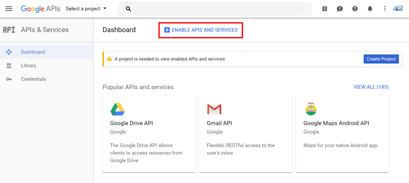Open the hamburger navigation menu

pos(9,9)
